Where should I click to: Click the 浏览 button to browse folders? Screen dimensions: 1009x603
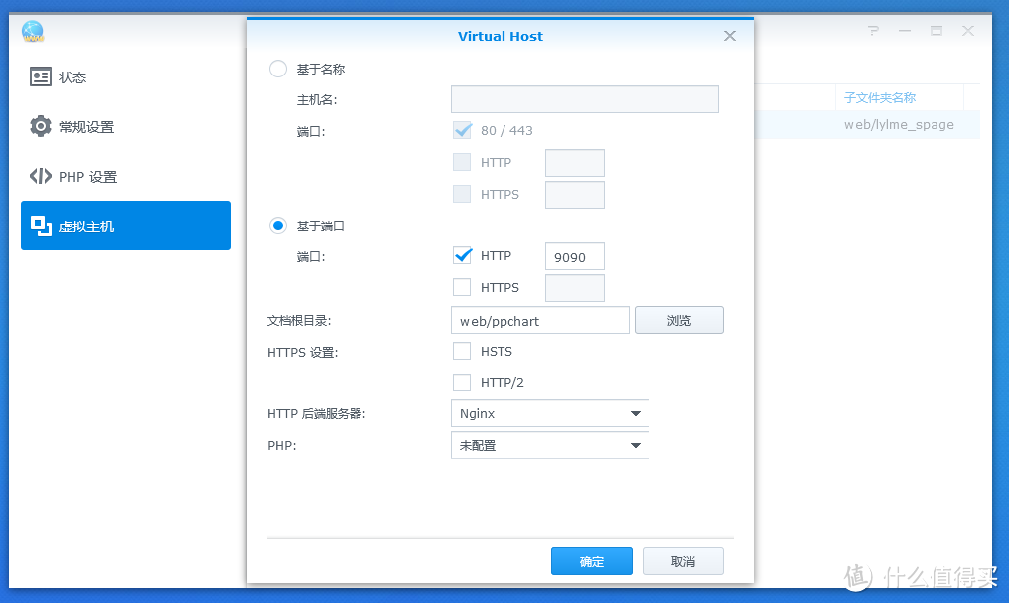(x=679, y=319)
